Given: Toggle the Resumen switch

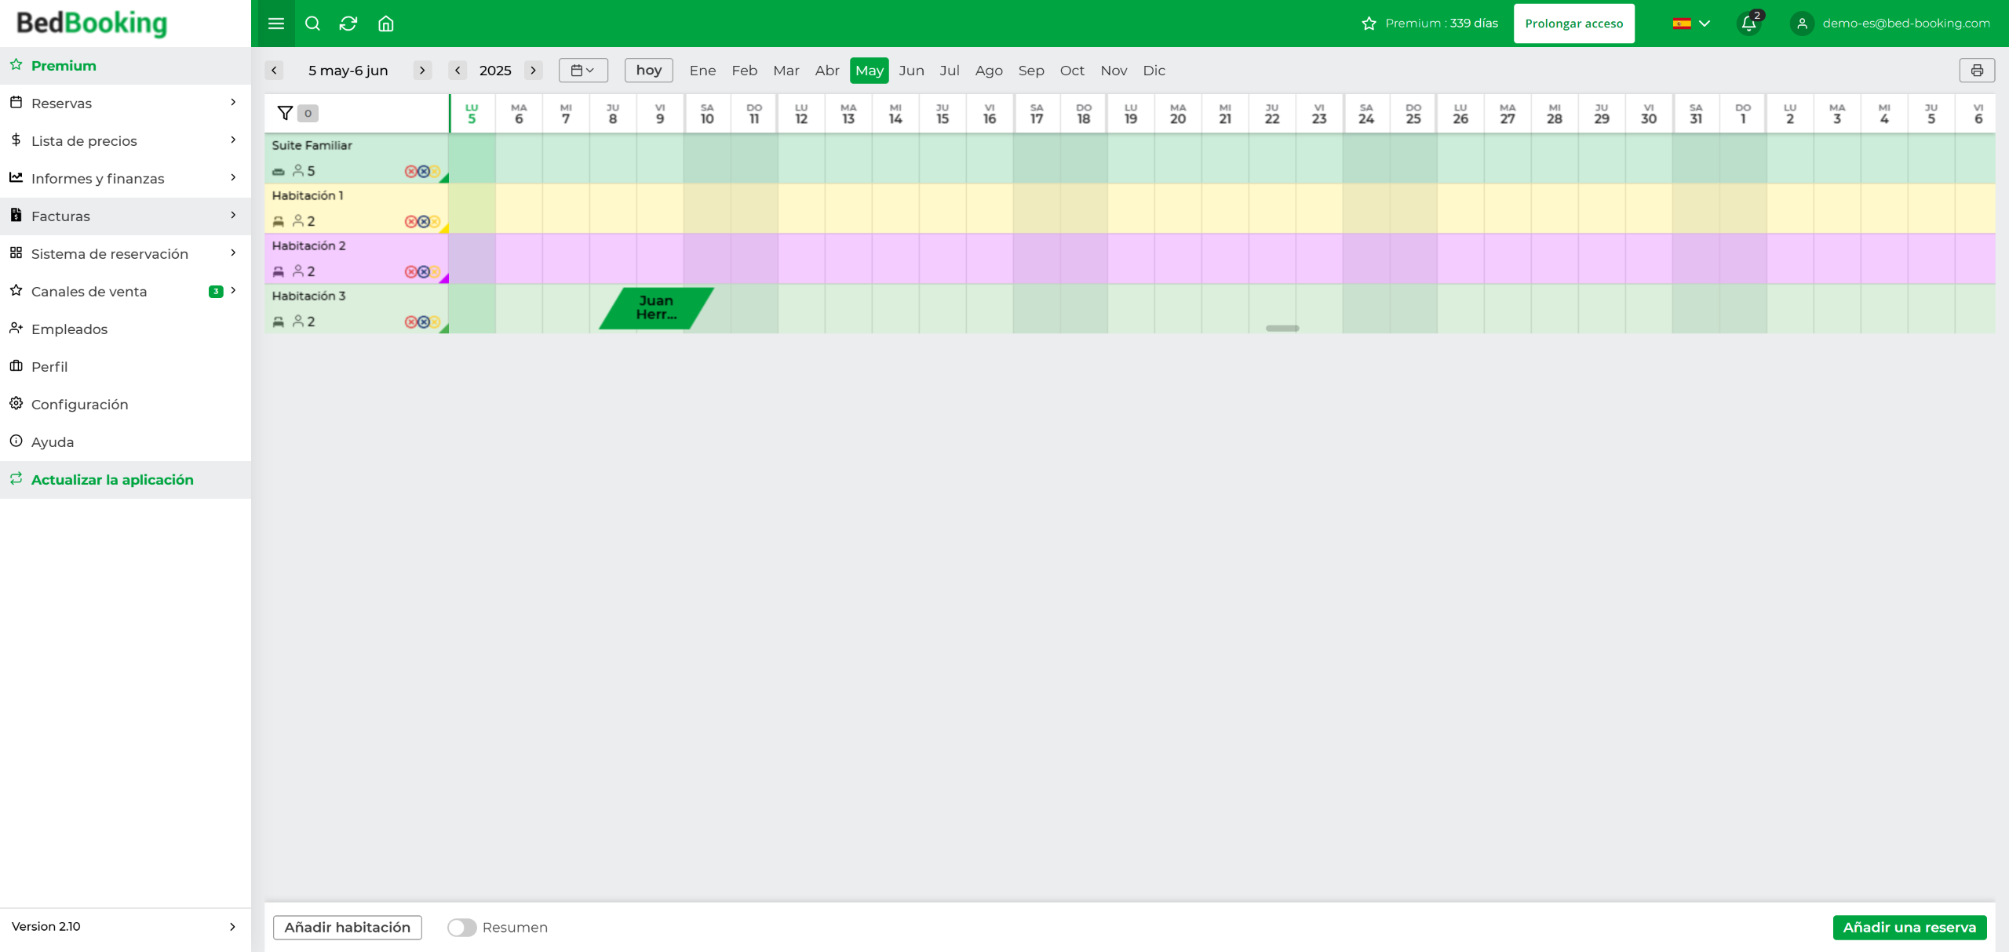Looking at the screenshot, I should pyautogui.click(x=461, y=927).
